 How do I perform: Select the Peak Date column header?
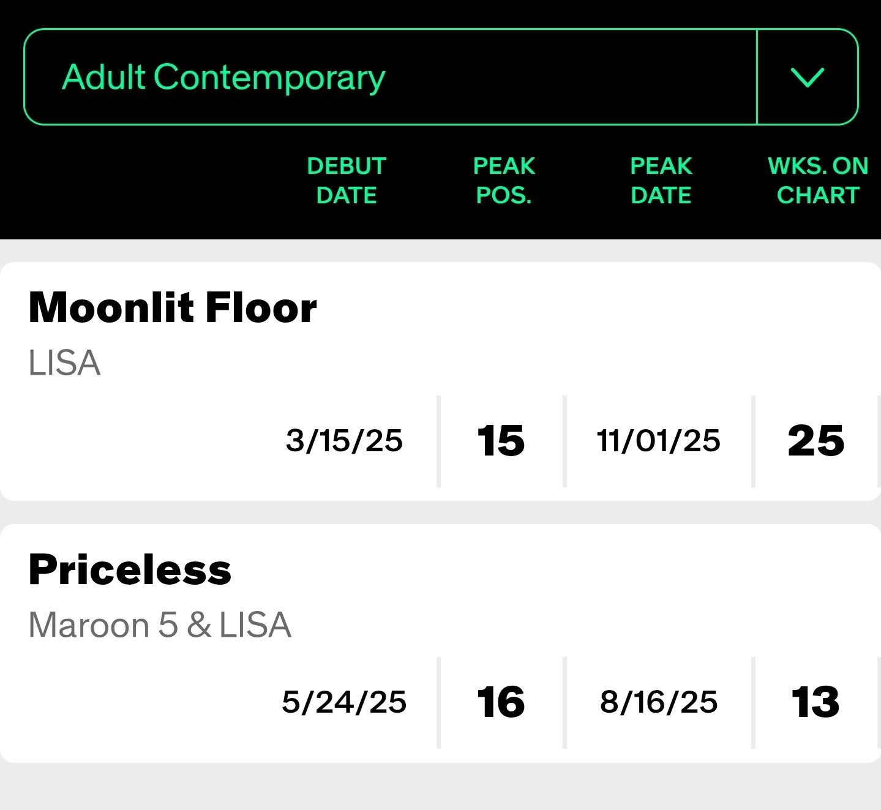(x=661, y=181)
